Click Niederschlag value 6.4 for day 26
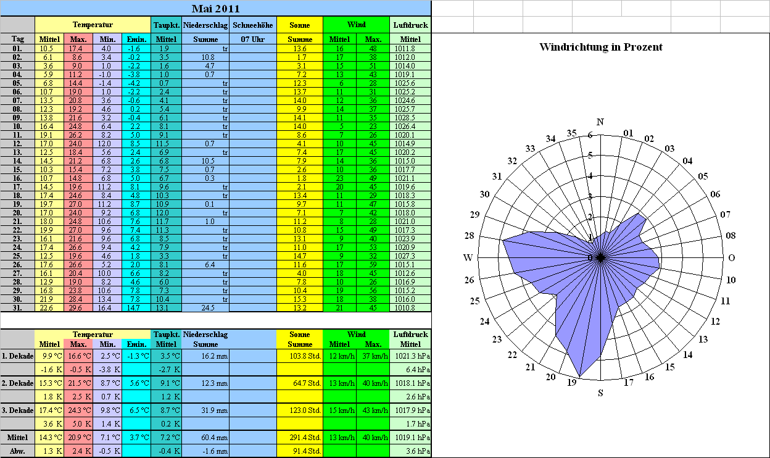 pyautogui.click(x=205, y=264)
